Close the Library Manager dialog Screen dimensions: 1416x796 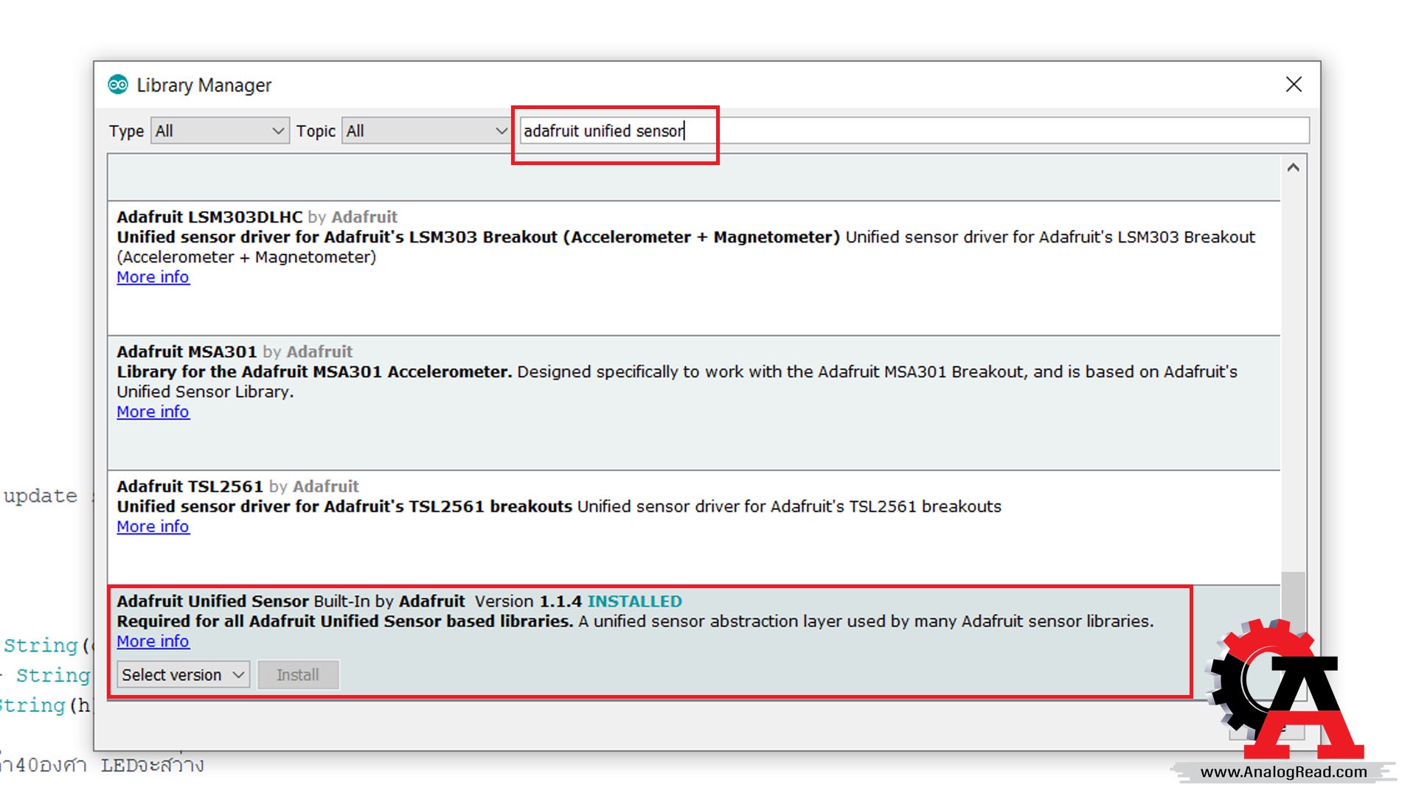coord(1294,85)
